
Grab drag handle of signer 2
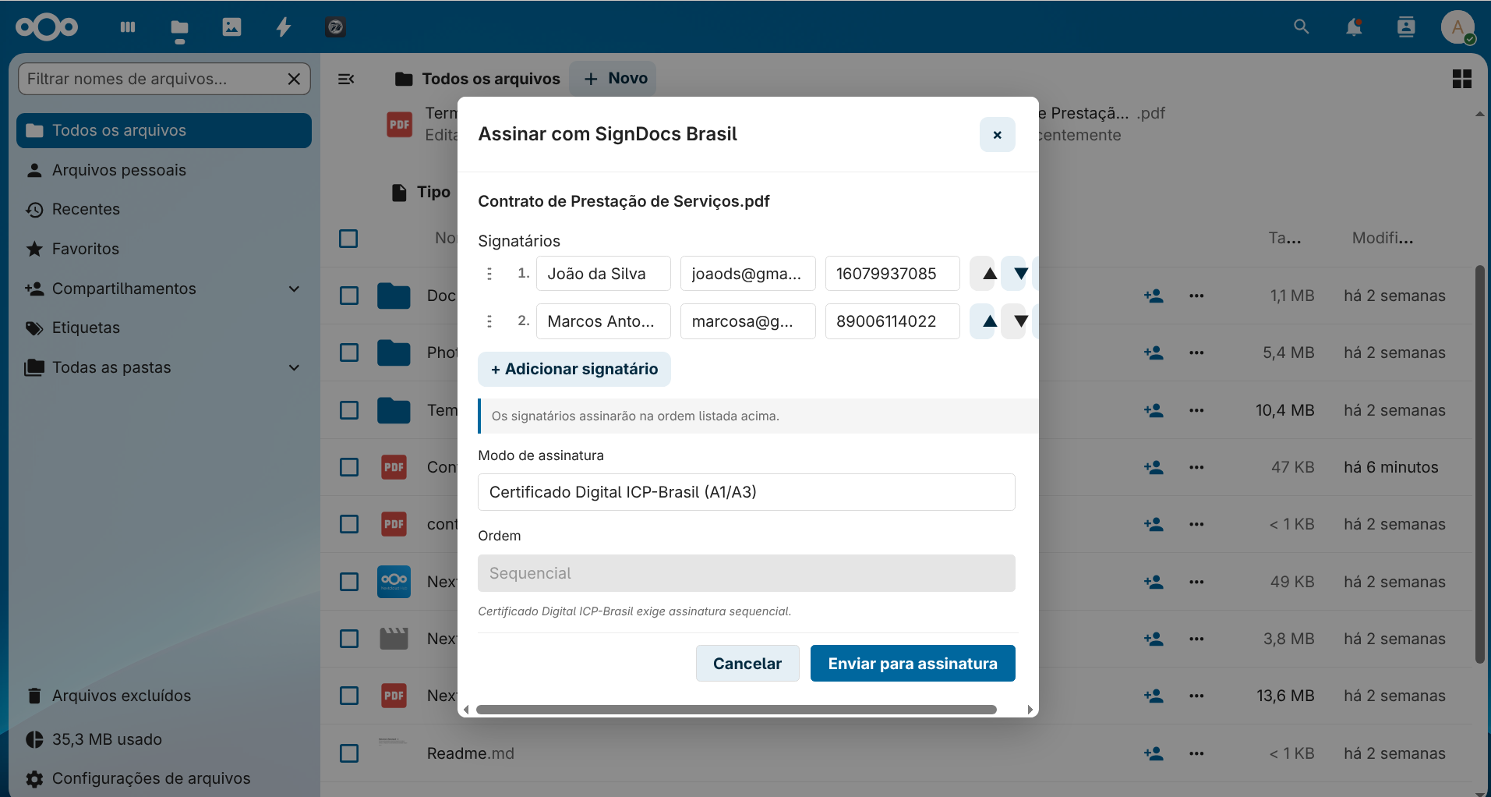click(489, 321)
